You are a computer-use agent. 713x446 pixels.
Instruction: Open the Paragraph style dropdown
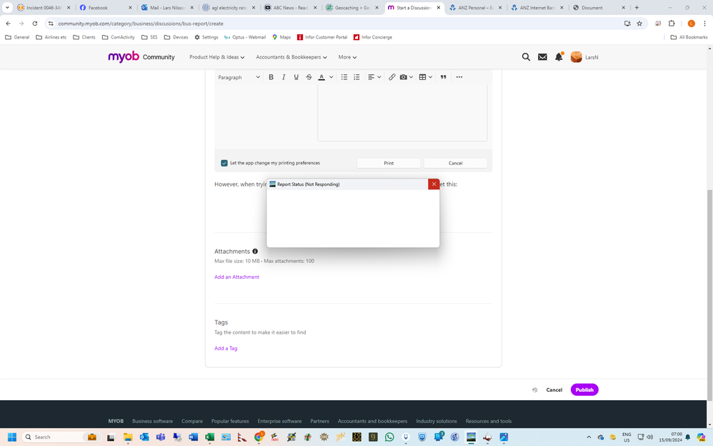(x=239, y=77)
